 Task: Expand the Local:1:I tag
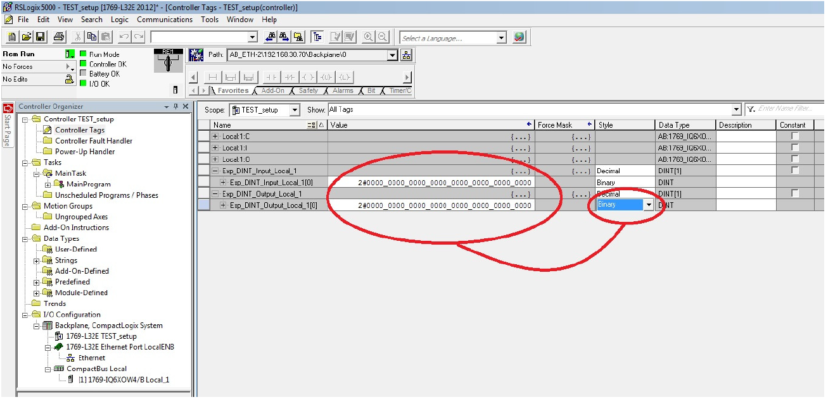pos(215,148)
